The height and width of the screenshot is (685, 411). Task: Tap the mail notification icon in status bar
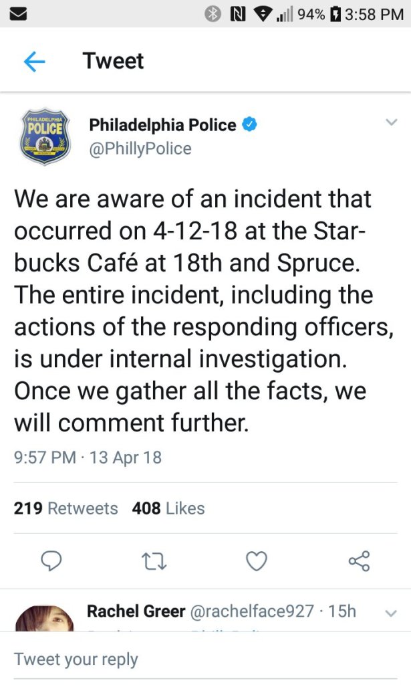(x=18, y=14)
